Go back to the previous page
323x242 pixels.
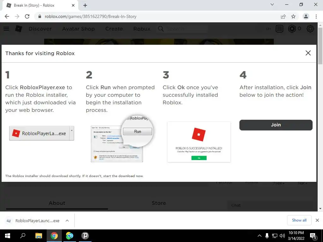tap(7, 16)
